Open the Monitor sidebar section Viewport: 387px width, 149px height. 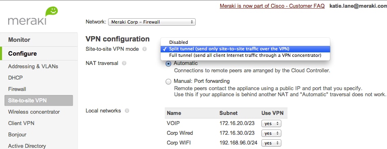[39, 40]
